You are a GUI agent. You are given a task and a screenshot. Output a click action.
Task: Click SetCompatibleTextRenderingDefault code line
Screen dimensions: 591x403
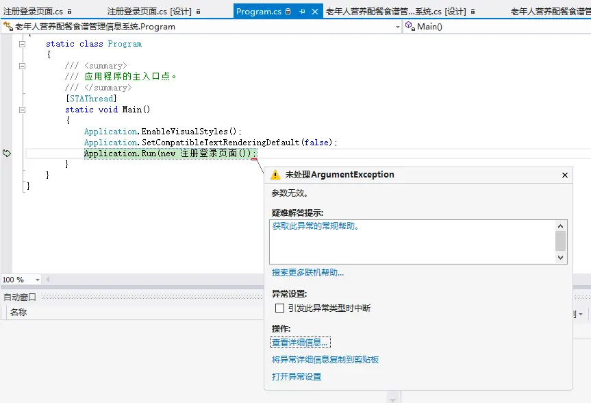211,143
